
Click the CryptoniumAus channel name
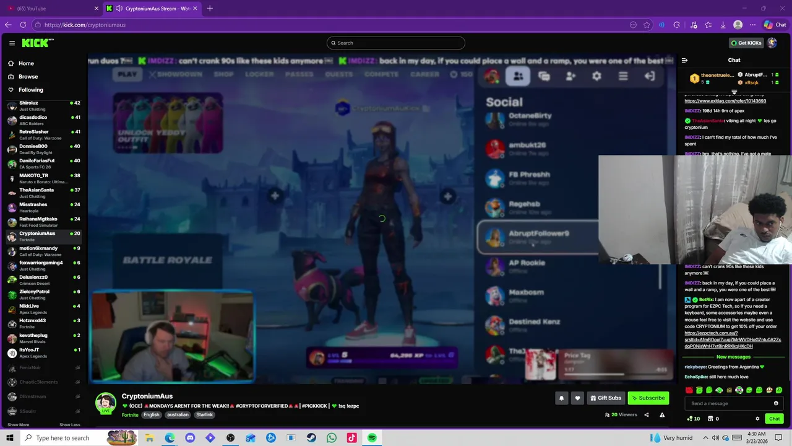click(147, 396)
